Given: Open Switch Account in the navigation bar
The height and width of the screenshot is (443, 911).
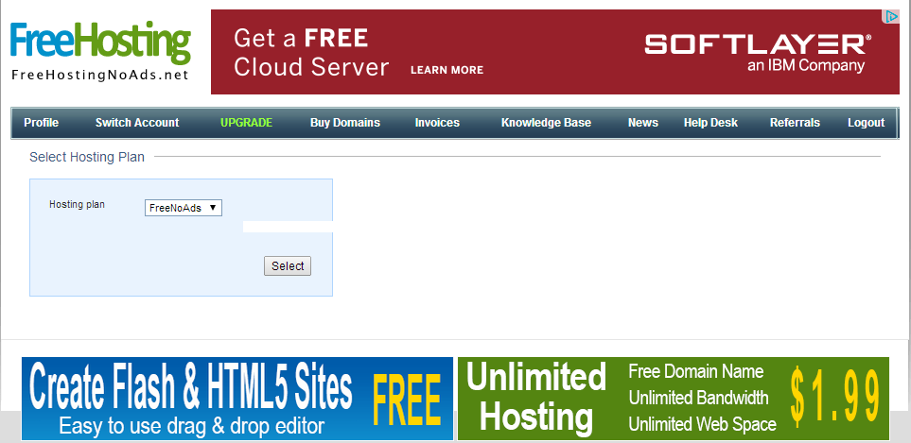Looking at the screenshot, I should click(137, 123).
